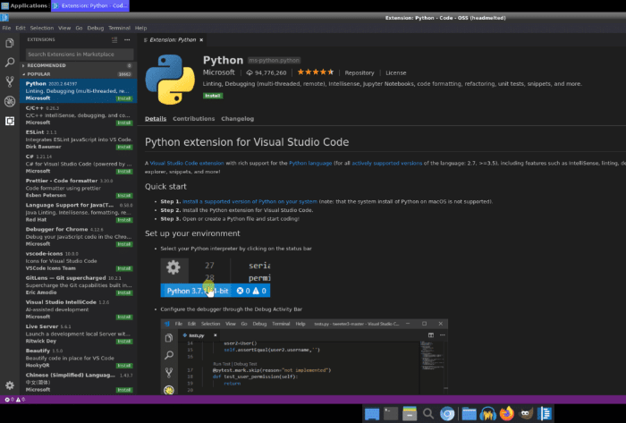Click the VS Code logo in the title bar

click(x=4, y=18)
